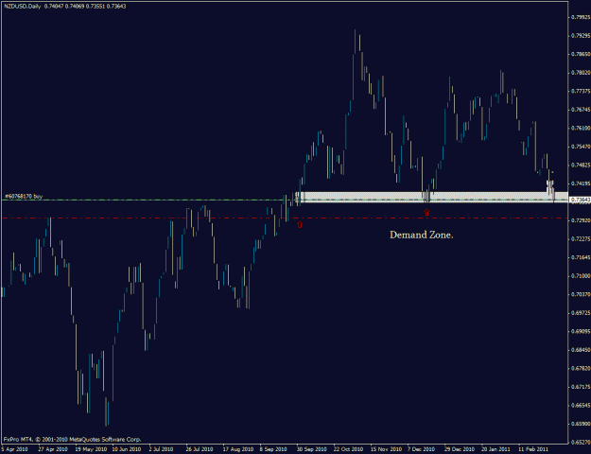Click price axis label 0.70370

point(581,294)
